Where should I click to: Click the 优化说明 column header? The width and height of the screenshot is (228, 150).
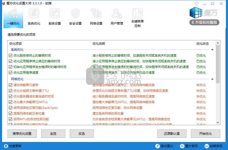coord(143,43)
